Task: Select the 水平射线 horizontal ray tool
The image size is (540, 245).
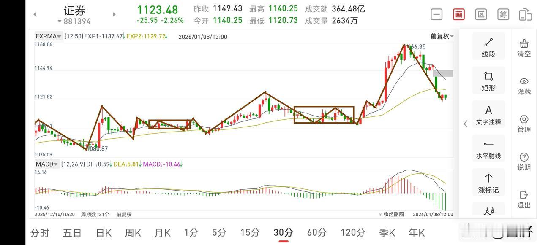Action: pos(488,148)
